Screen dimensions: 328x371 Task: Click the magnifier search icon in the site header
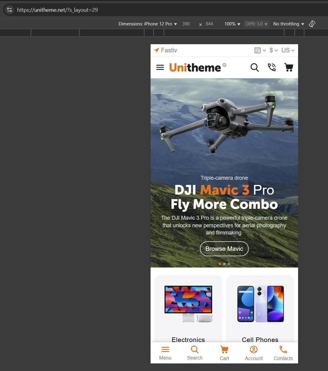pyautogui.click(x=255, y=67)
